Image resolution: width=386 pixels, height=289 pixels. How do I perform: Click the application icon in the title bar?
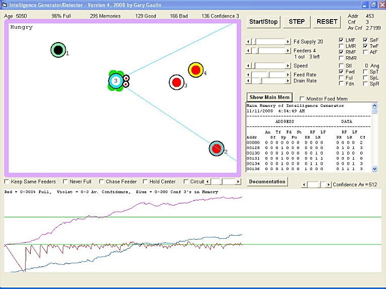[5, 5]
